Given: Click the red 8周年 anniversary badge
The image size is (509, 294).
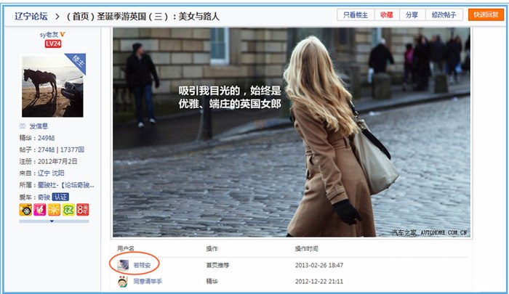Looking at the screenshot, I should tap(81, 210).
